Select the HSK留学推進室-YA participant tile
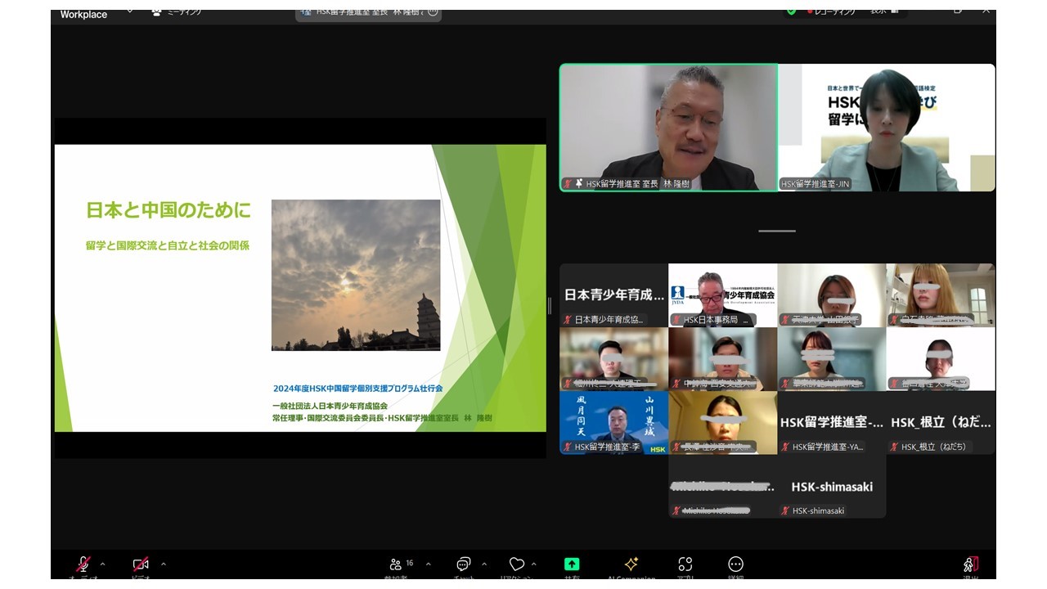 [832, 422]
